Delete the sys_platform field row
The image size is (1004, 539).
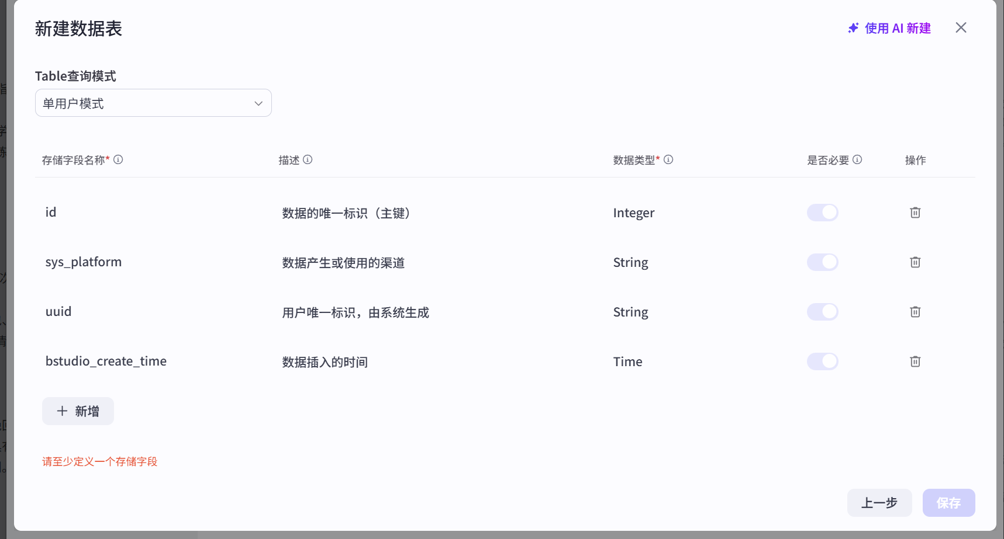915,262
